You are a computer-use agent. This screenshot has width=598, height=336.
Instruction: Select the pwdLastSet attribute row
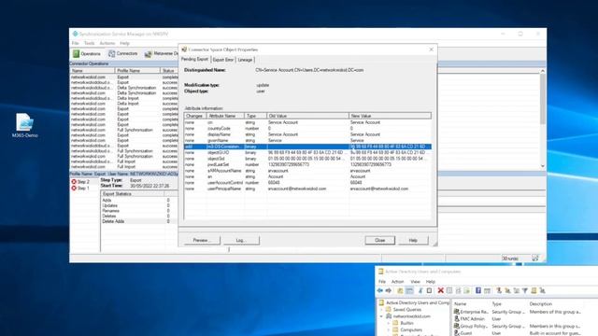pyautogui.click(x=307, y=164)
